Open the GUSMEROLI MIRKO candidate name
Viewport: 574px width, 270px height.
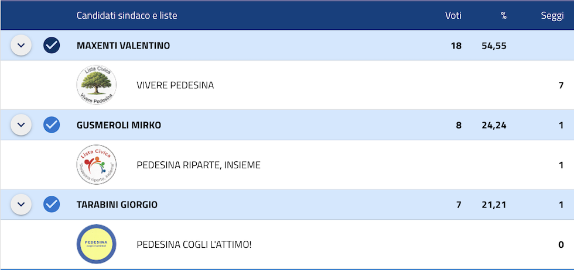pyautogui.click(x=118, y=125)
